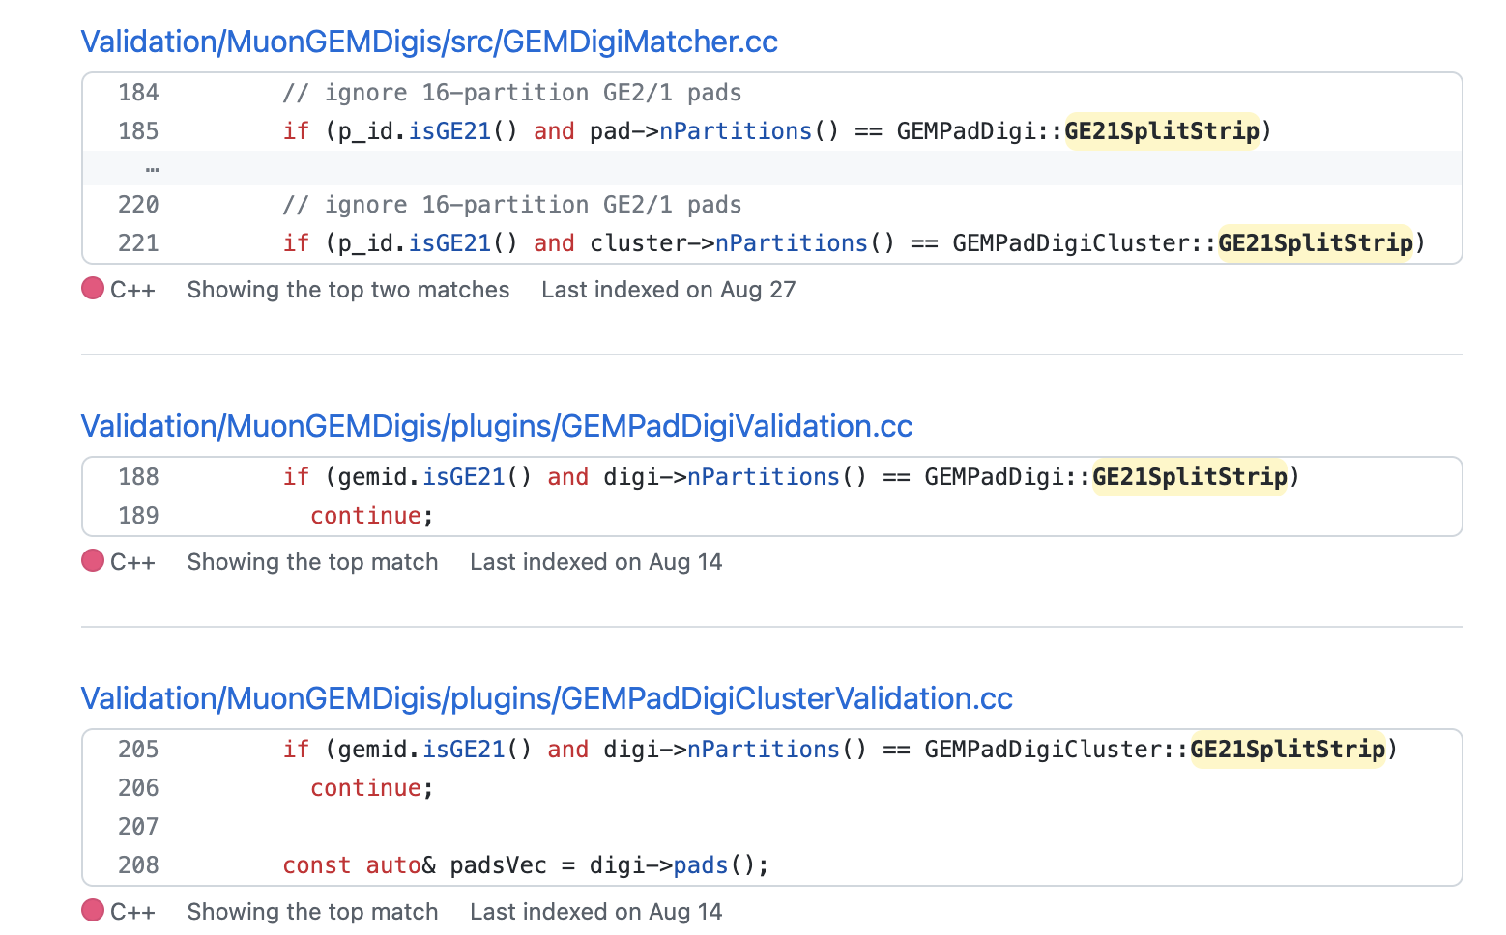This screenshot has height=935, width=1506.
Task: Go to line 189 of GEMPadDigiValidation.cc
Action: pos(138,516)
